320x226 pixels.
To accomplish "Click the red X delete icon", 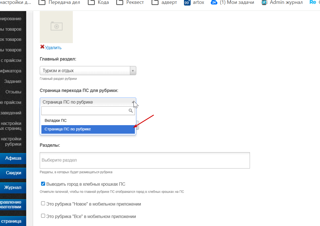I will tap(42, 47).
